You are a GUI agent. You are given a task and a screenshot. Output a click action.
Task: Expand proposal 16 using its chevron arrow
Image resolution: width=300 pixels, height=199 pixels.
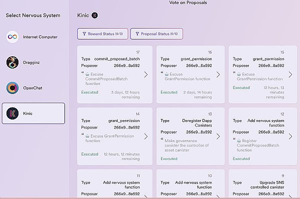[x=218, y=74]
